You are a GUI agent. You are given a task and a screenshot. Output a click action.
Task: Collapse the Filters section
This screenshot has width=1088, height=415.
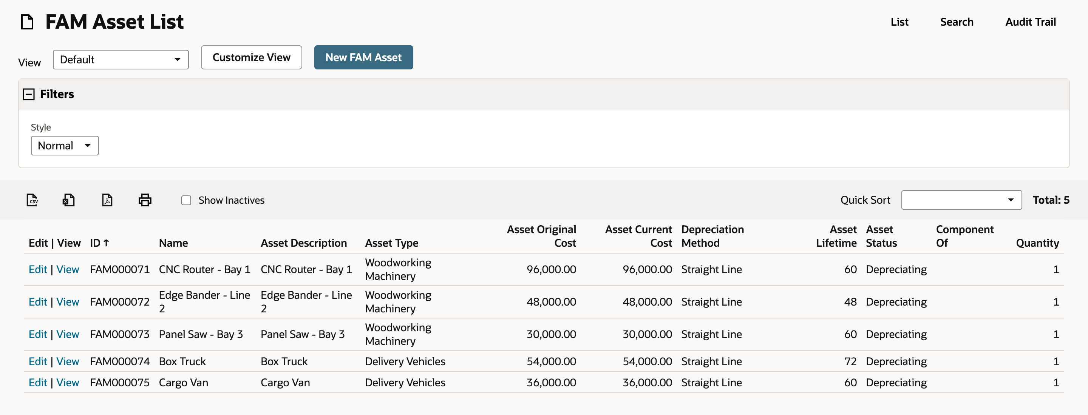(x=29, y=94)
